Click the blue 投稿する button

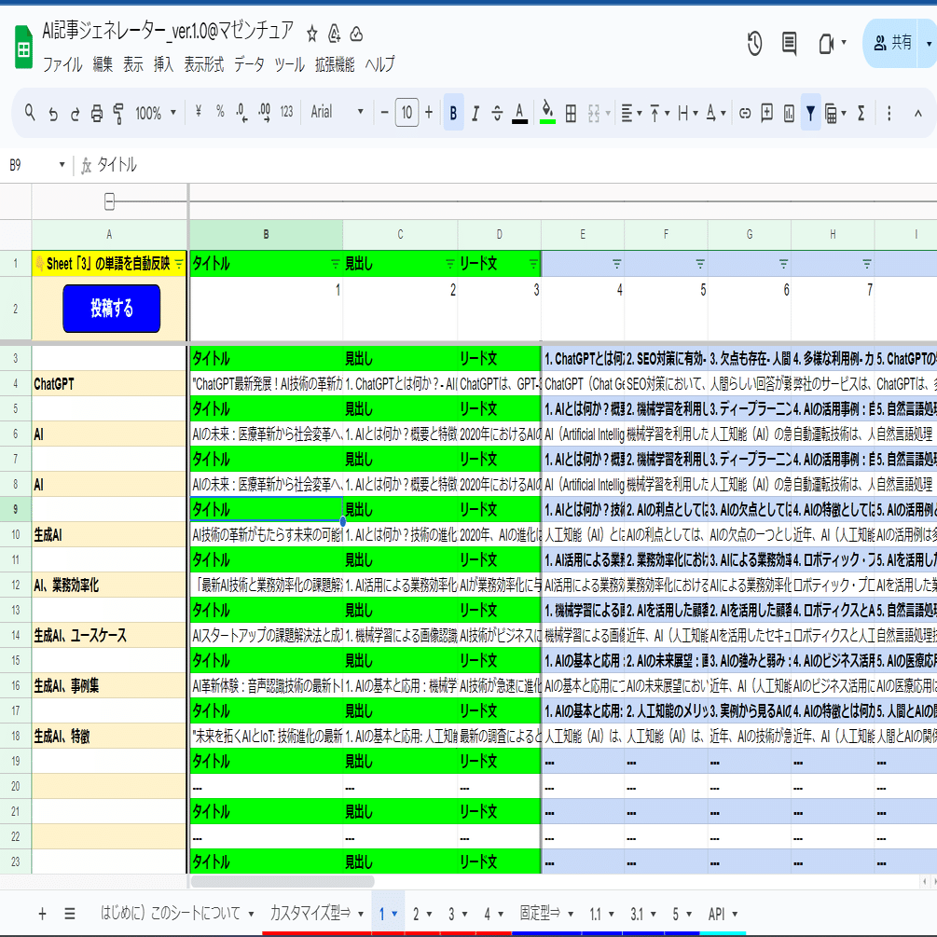pyautogui.click(x=112, y=309)
